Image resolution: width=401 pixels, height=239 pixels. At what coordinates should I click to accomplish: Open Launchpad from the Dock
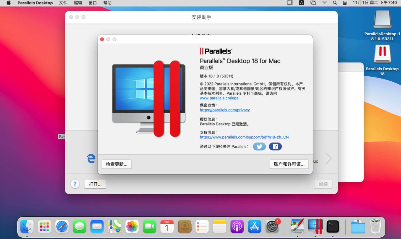(x=44, y=226)
